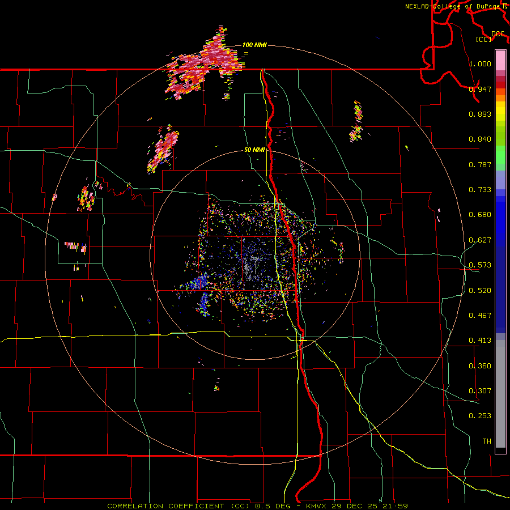
Task: Select the 0.947 scale value
Action: tap(480, 89)
